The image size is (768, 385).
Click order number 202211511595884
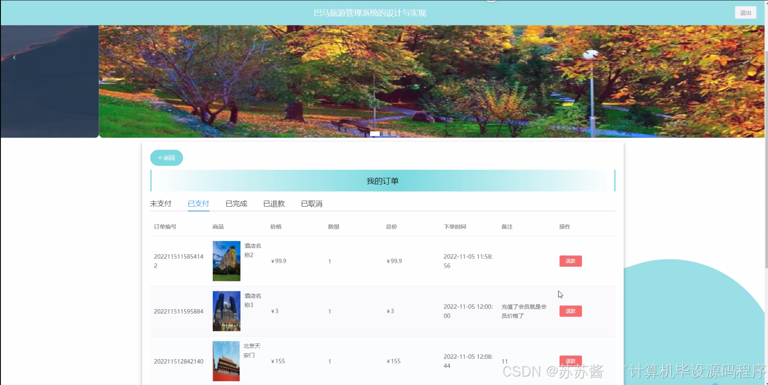pyautogui.click(x=179, y=311)
